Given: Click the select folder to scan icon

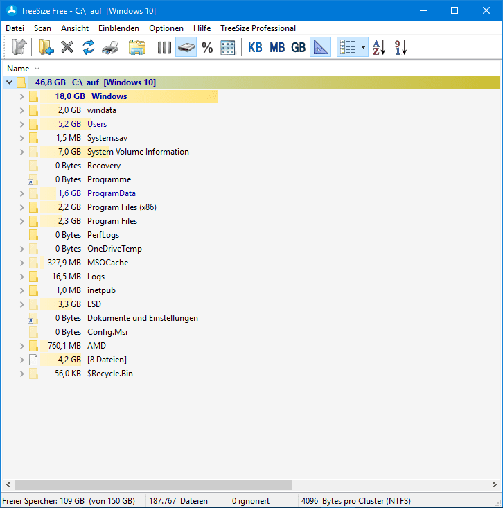Looking at the screenshot, I should (46, 47).
